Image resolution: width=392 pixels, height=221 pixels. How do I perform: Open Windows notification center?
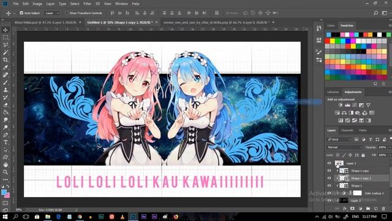384,217
